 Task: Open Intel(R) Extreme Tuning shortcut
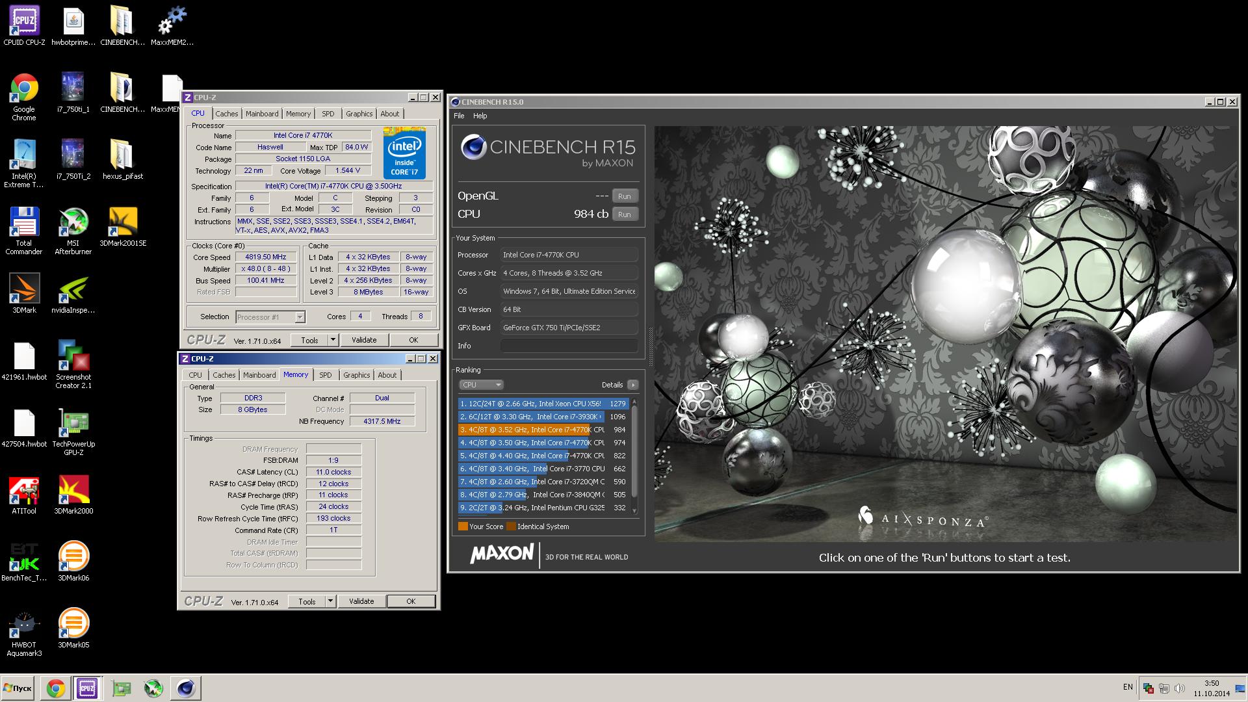pos(24,164)
